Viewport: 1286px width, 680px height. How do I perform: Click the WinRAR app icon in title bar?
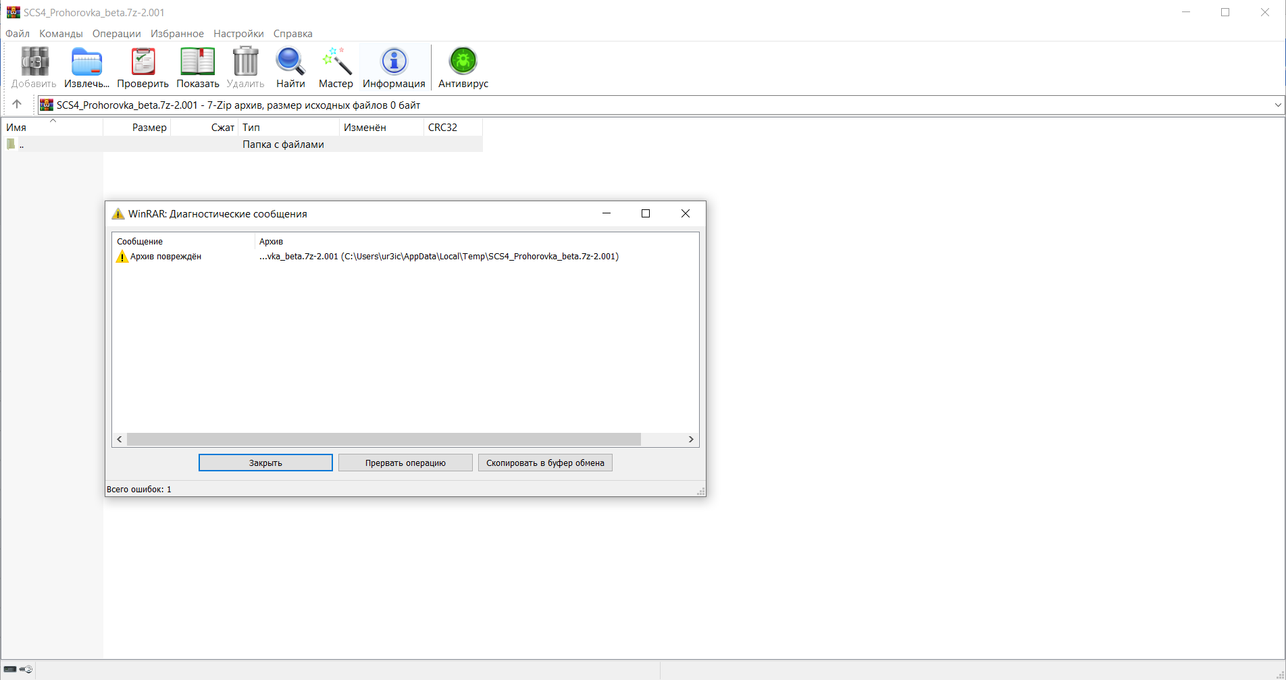click(13, 12)
